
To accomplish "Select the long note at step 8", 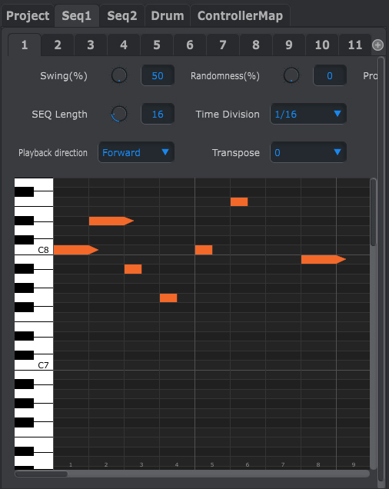I will (x=324, y=259).
